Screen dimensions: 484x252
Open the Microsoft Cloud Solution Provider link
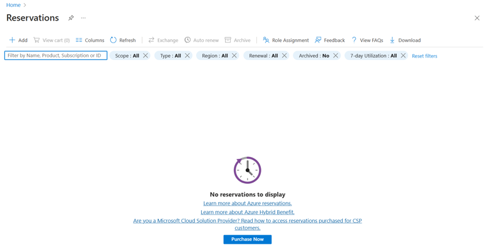(x=247, y=224)
